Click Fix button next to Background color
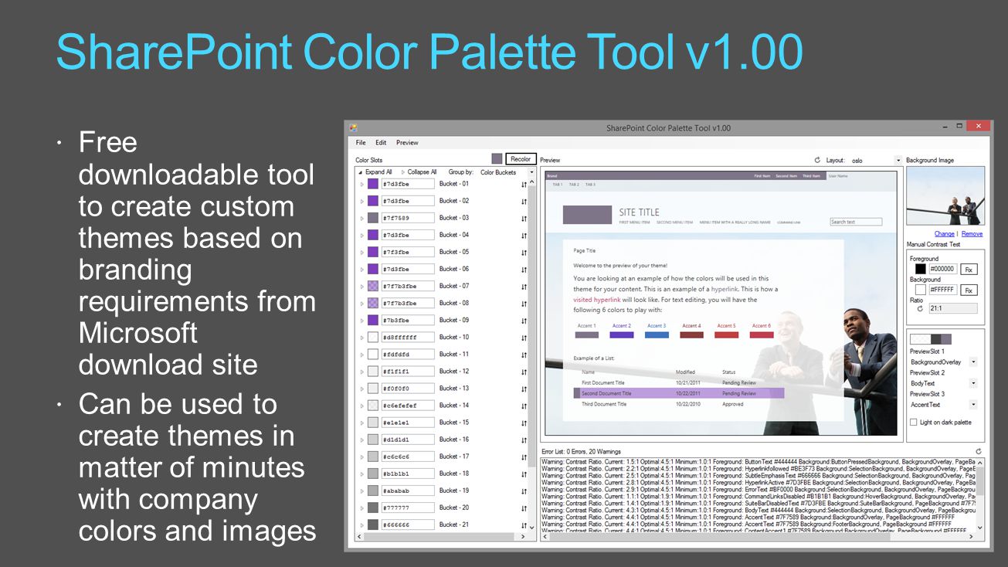This screenshot has width=1008, height=567. pos(969,290)
